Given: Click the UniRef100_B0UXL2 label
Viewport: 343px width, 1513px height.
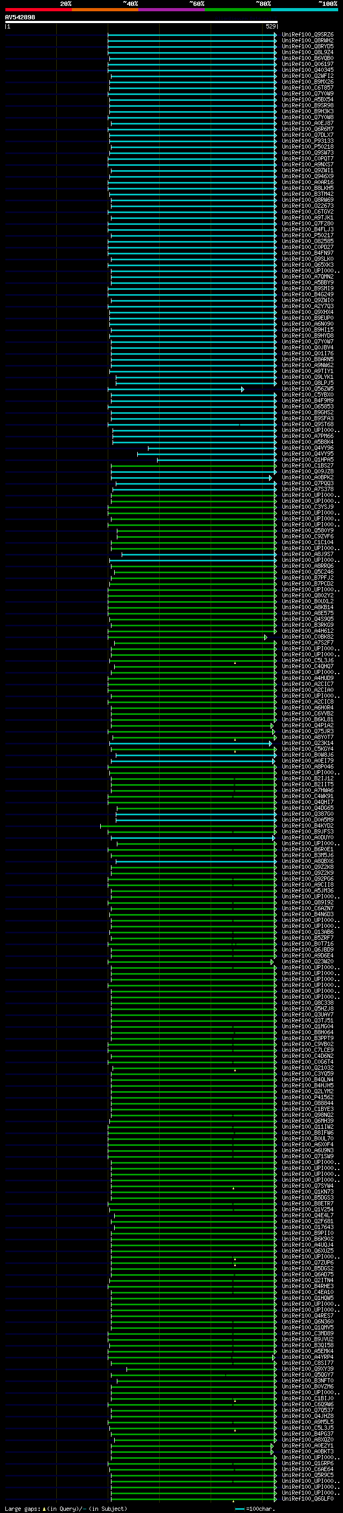Looking at the screenshot, I should click(307, 601).
